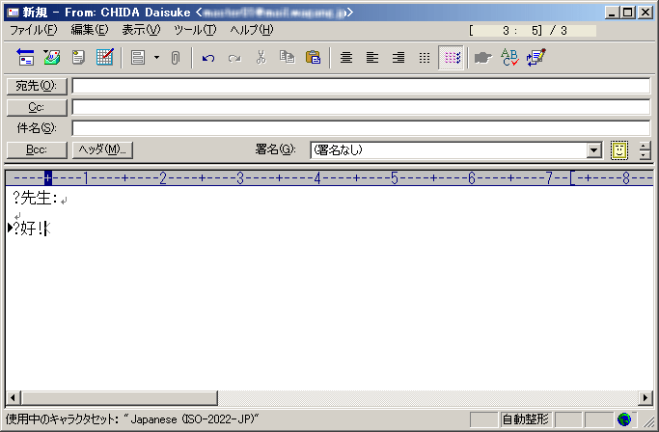Click the grayed redo icon
The width and height of the screenshot is (659, 432).
pyautogui.click(x=234, y=58)
